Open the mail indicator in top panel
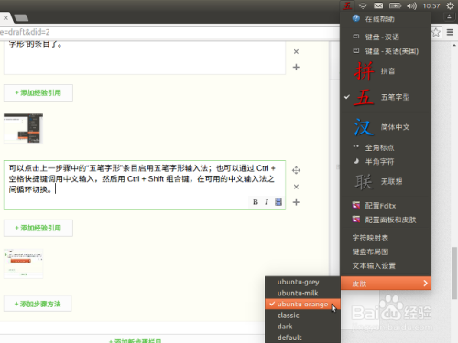Viewport: 458px width, 343px height. click(x=378, y=5)
